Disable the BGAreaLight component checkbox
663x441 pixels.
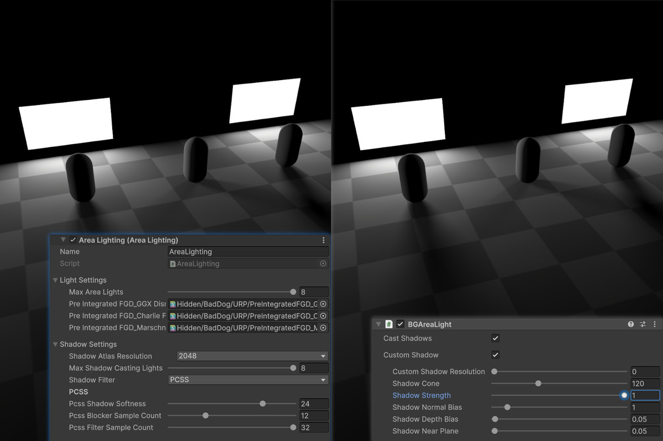[401, 325]
